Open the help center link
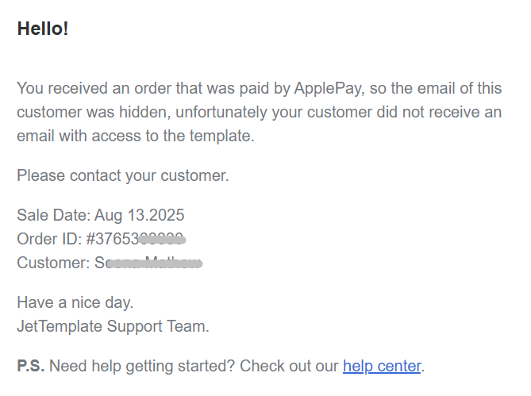This screenshot has height=396, width=531. click(x=381, y=366)
